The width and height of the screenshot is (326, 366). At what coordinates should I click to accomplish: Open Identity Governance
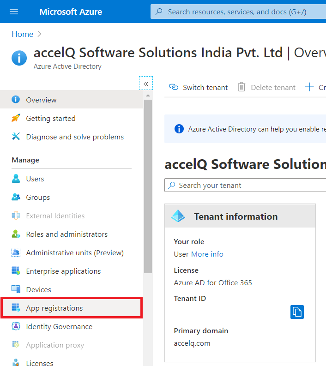point(72,326)
